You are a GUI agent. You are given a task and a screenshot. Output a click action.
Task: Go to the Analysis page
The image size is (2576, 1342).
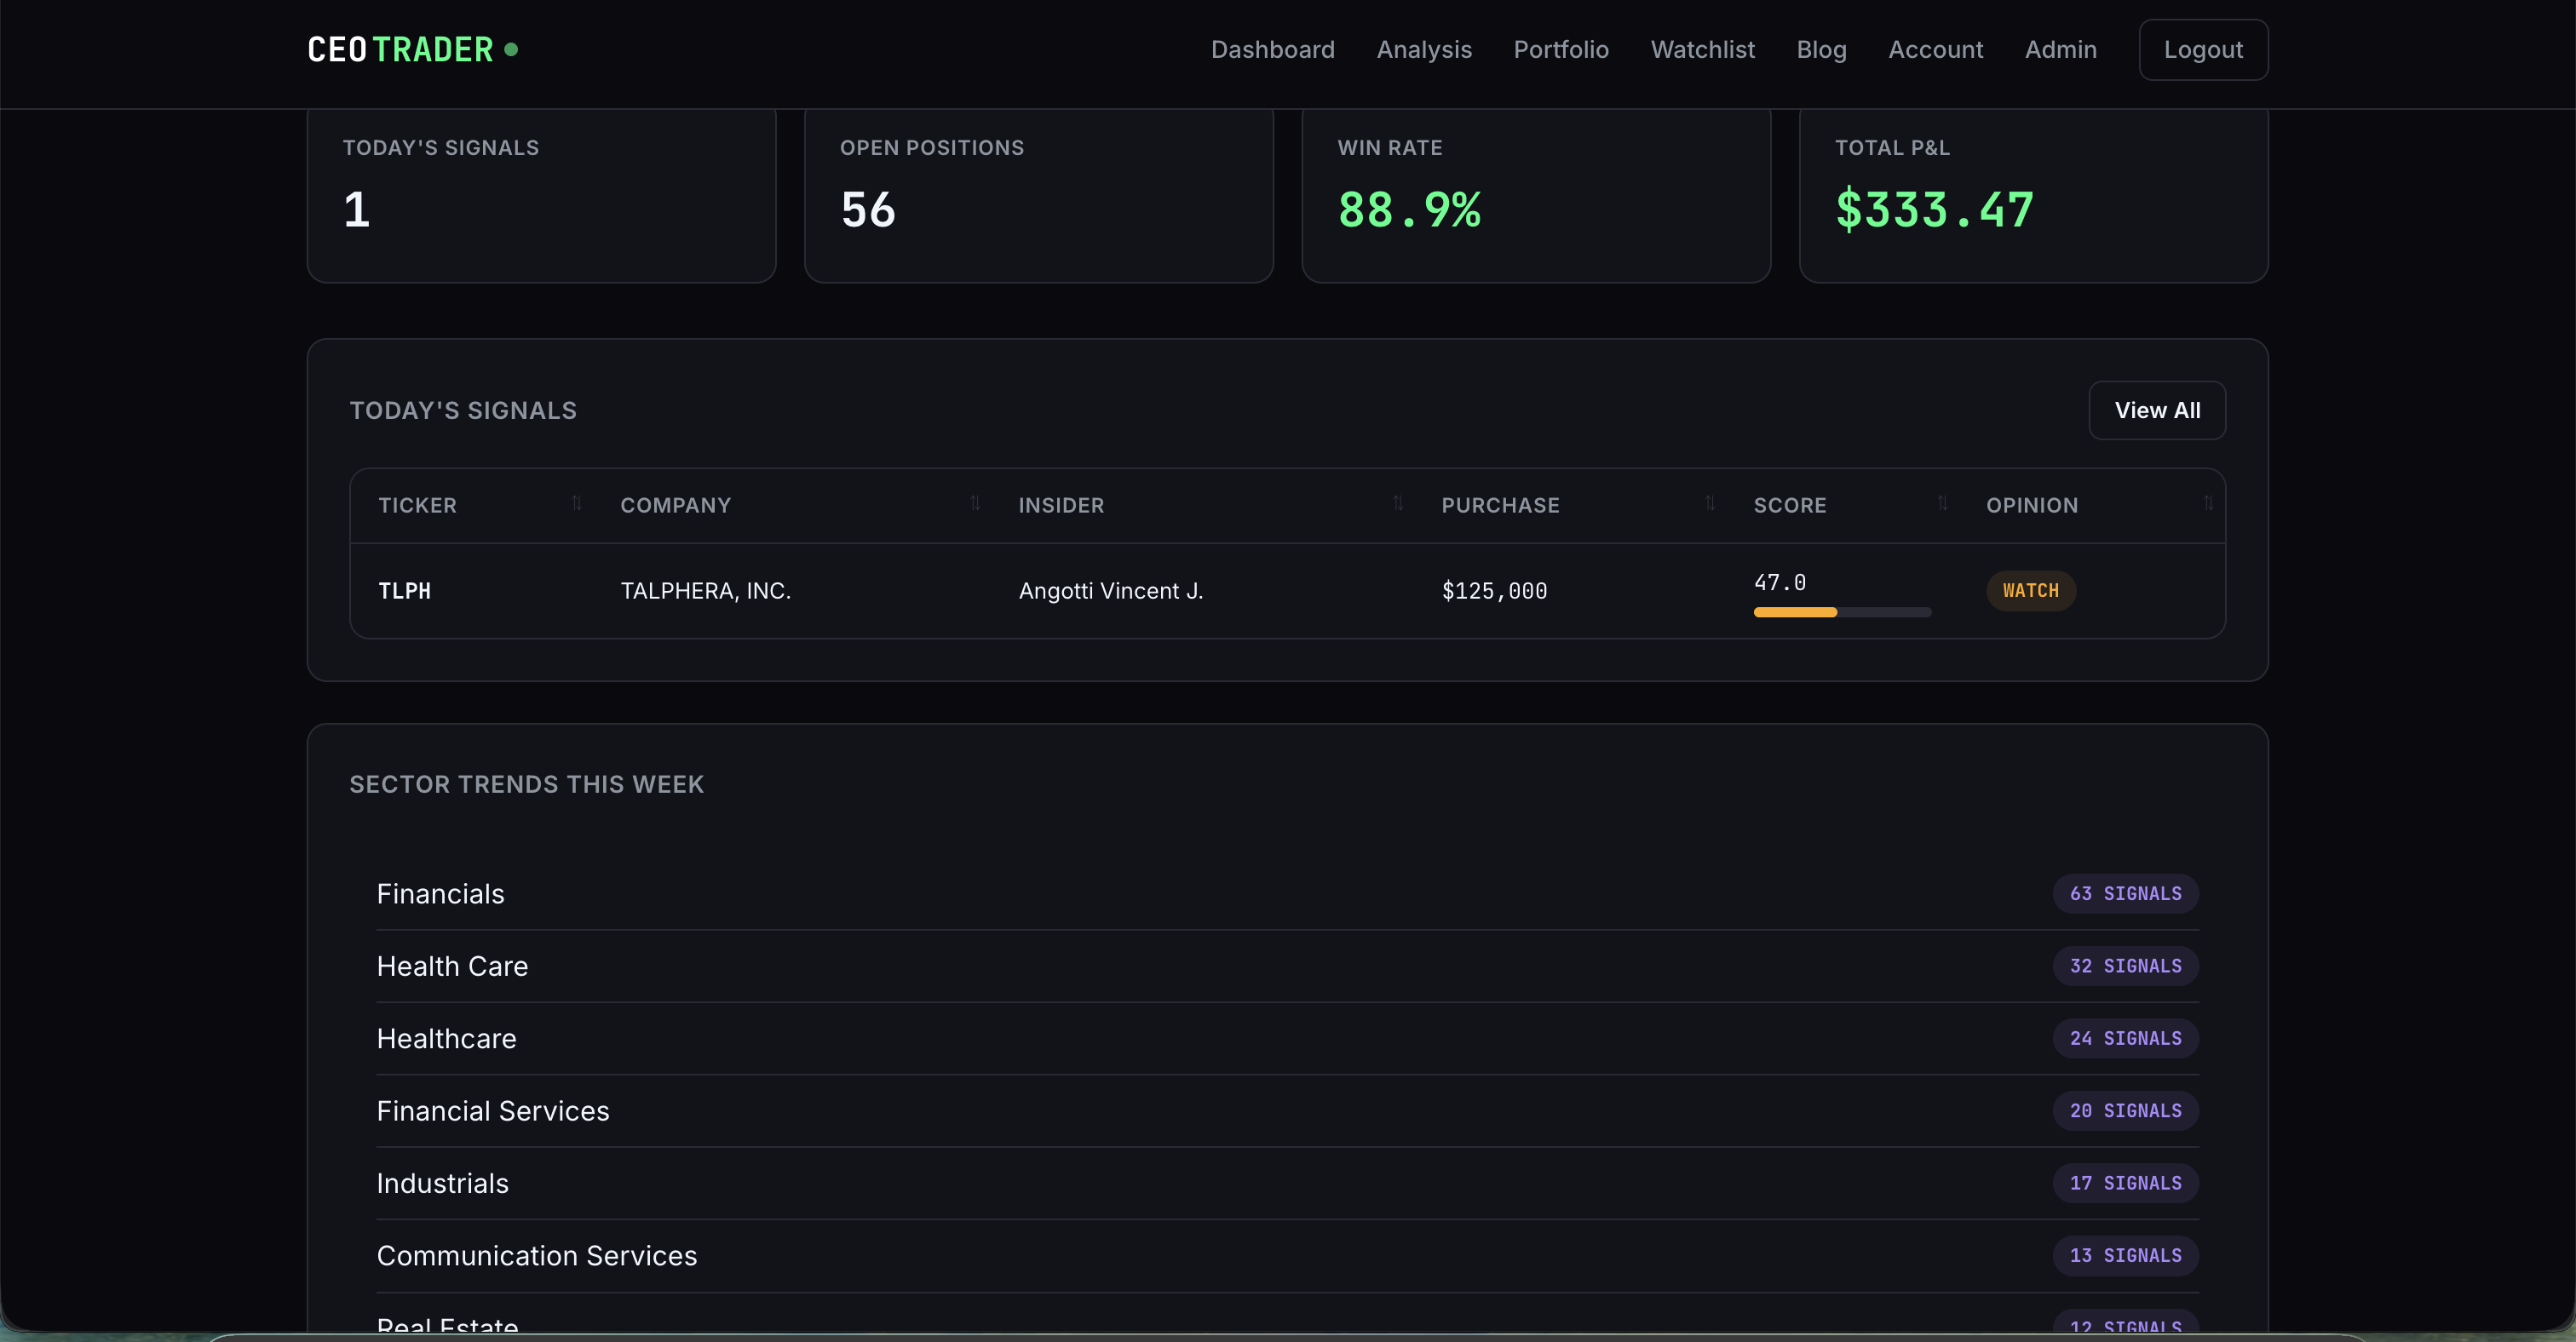[1424, 49]
